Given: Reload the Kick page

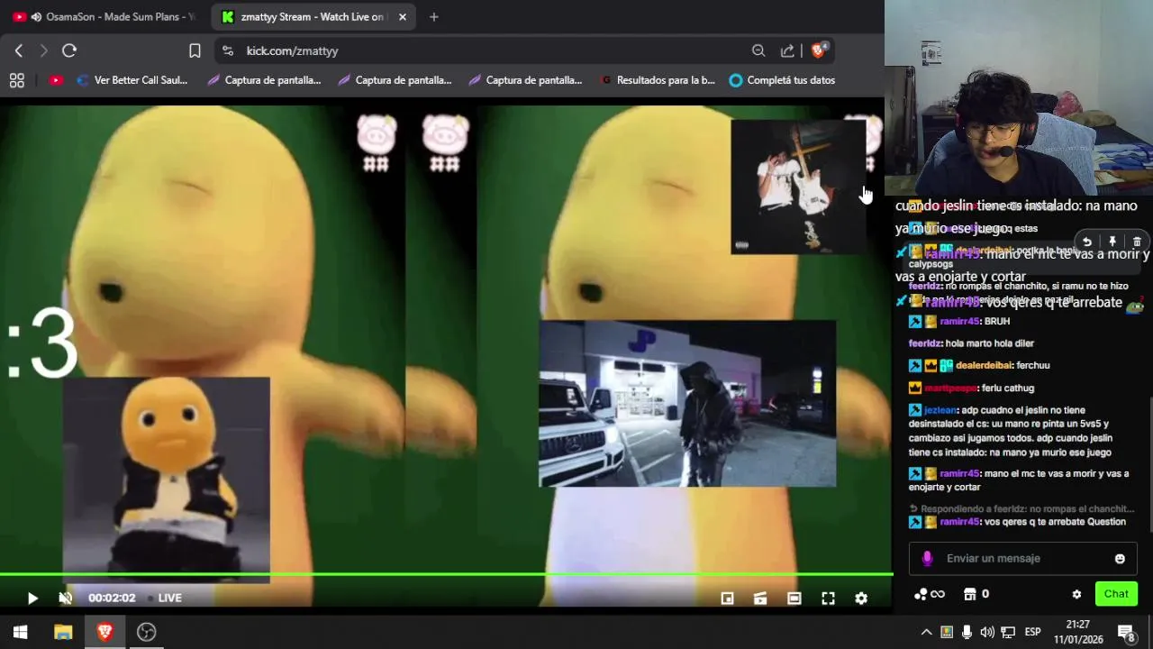Looking at the screenshot, I should [69, 51].
